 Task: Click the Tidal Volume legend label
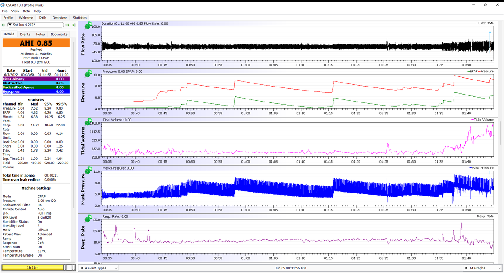(x=482, y=119)
